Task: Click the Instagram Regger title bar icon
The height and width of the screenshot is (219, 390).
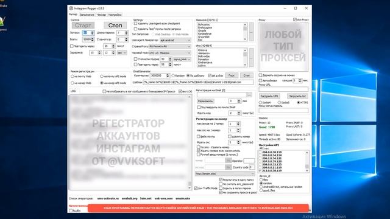Action: pyautogui.click(x=71, y=8)
